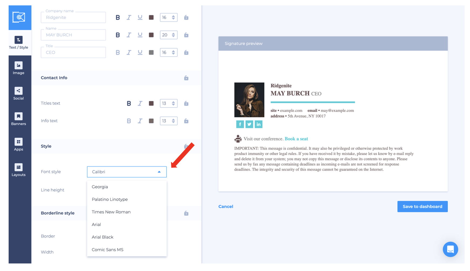Click the Save to dashboard button

(422, 206)
